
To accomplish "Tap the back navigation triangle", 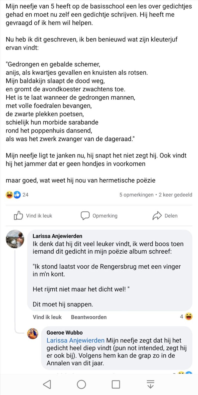I will coord(47,384).
